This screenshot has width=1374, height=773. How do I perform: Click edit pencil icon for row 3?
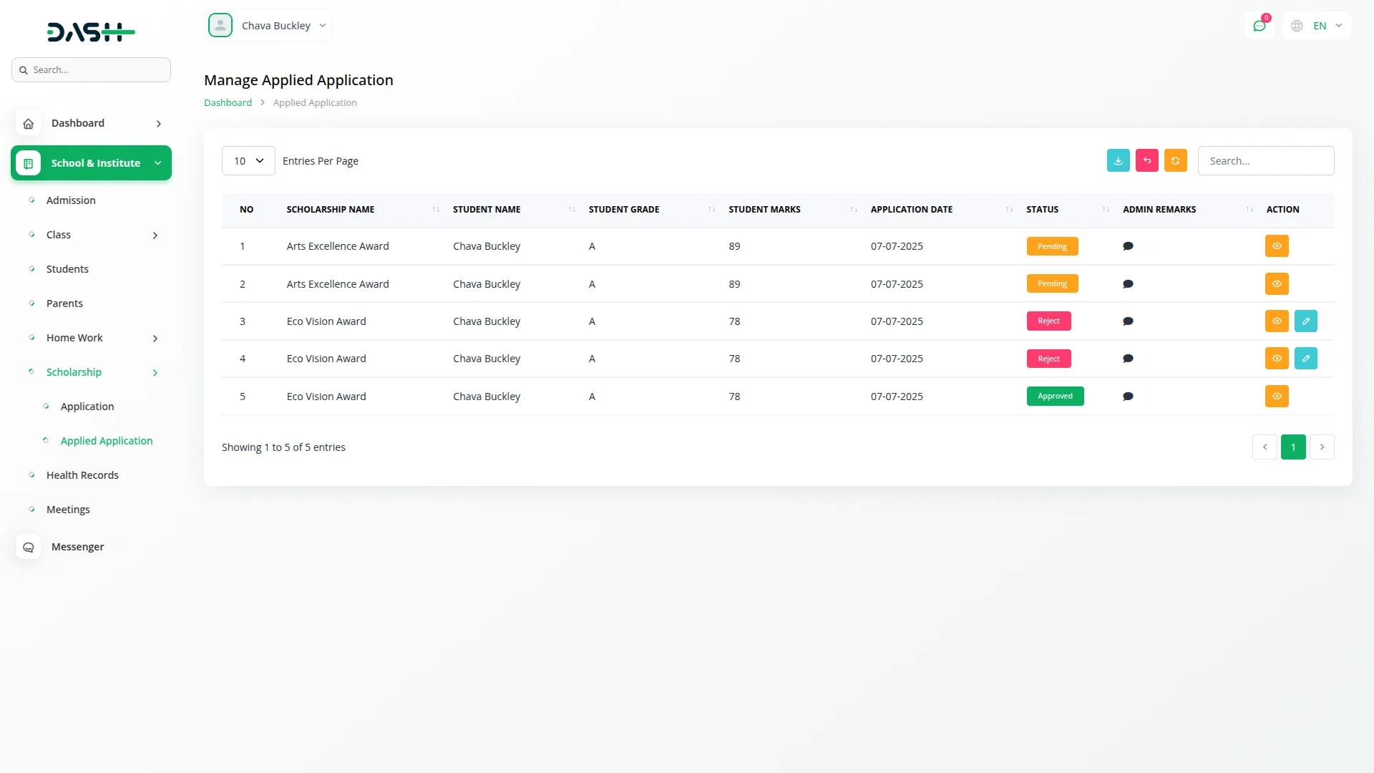(x=1305, y=321)
